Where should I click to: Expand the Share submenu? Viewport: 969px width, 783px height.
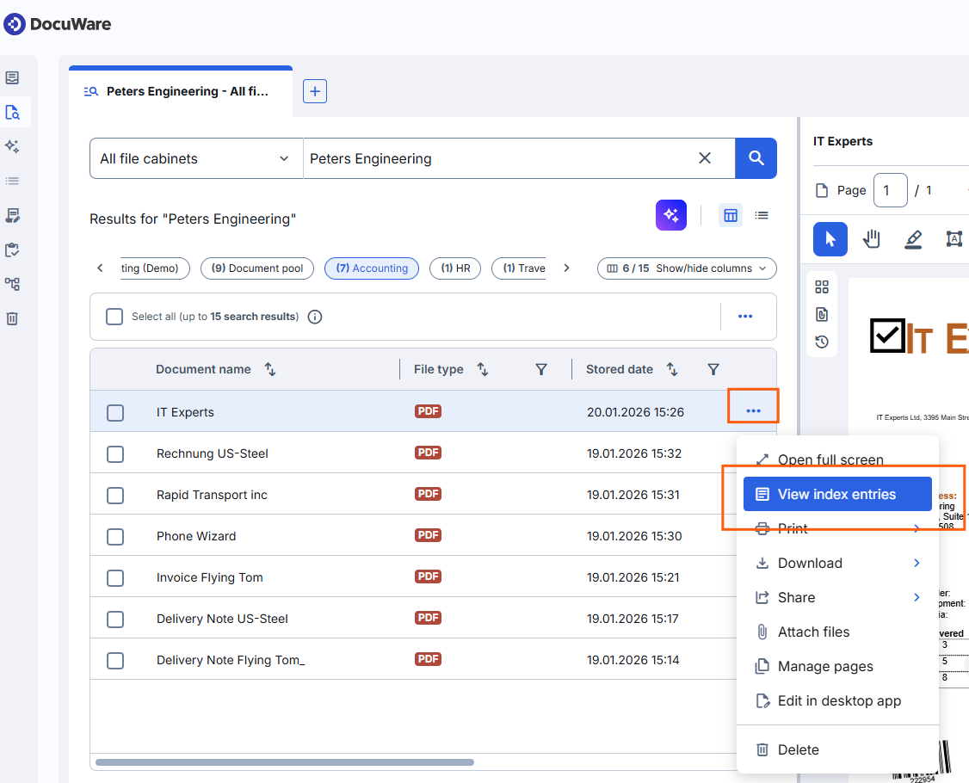pyautogui.click(x=837, y=598)
